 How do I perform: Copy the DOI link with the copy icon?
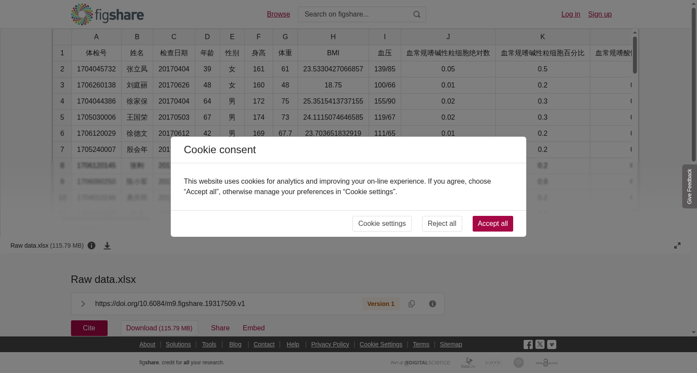pos(412,304)
